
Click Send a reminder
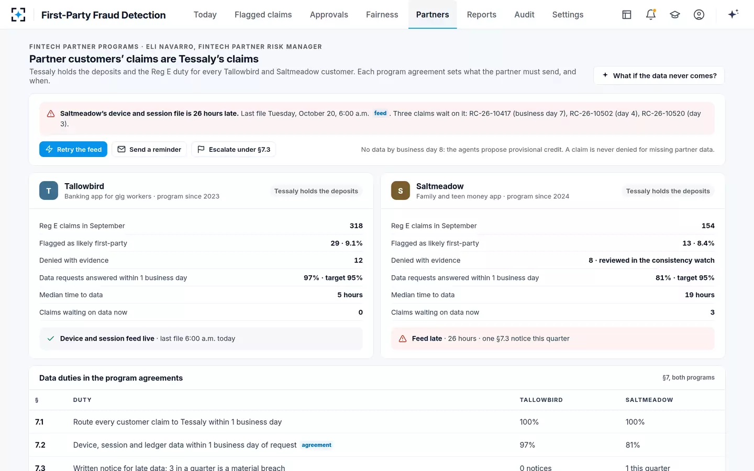(x=149, y=149)
